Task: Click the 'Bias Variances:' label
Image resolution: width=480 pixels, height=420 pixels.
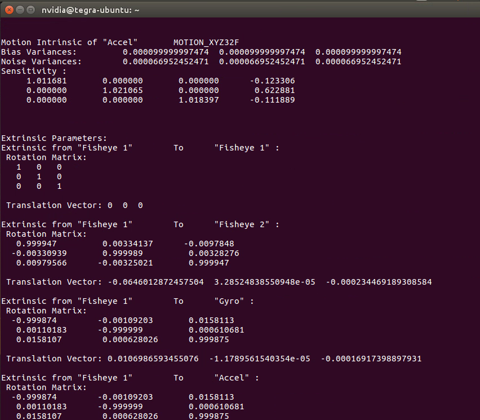Action: tap(39, 52)
